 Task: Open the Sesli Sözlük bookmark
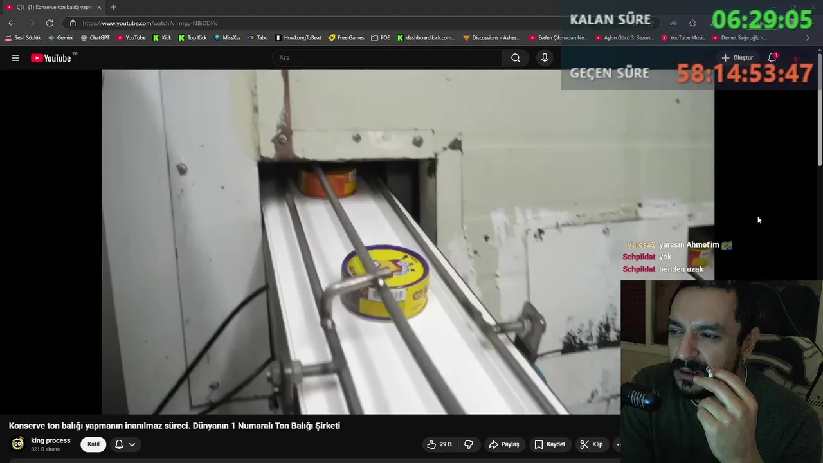click(23, 38)
